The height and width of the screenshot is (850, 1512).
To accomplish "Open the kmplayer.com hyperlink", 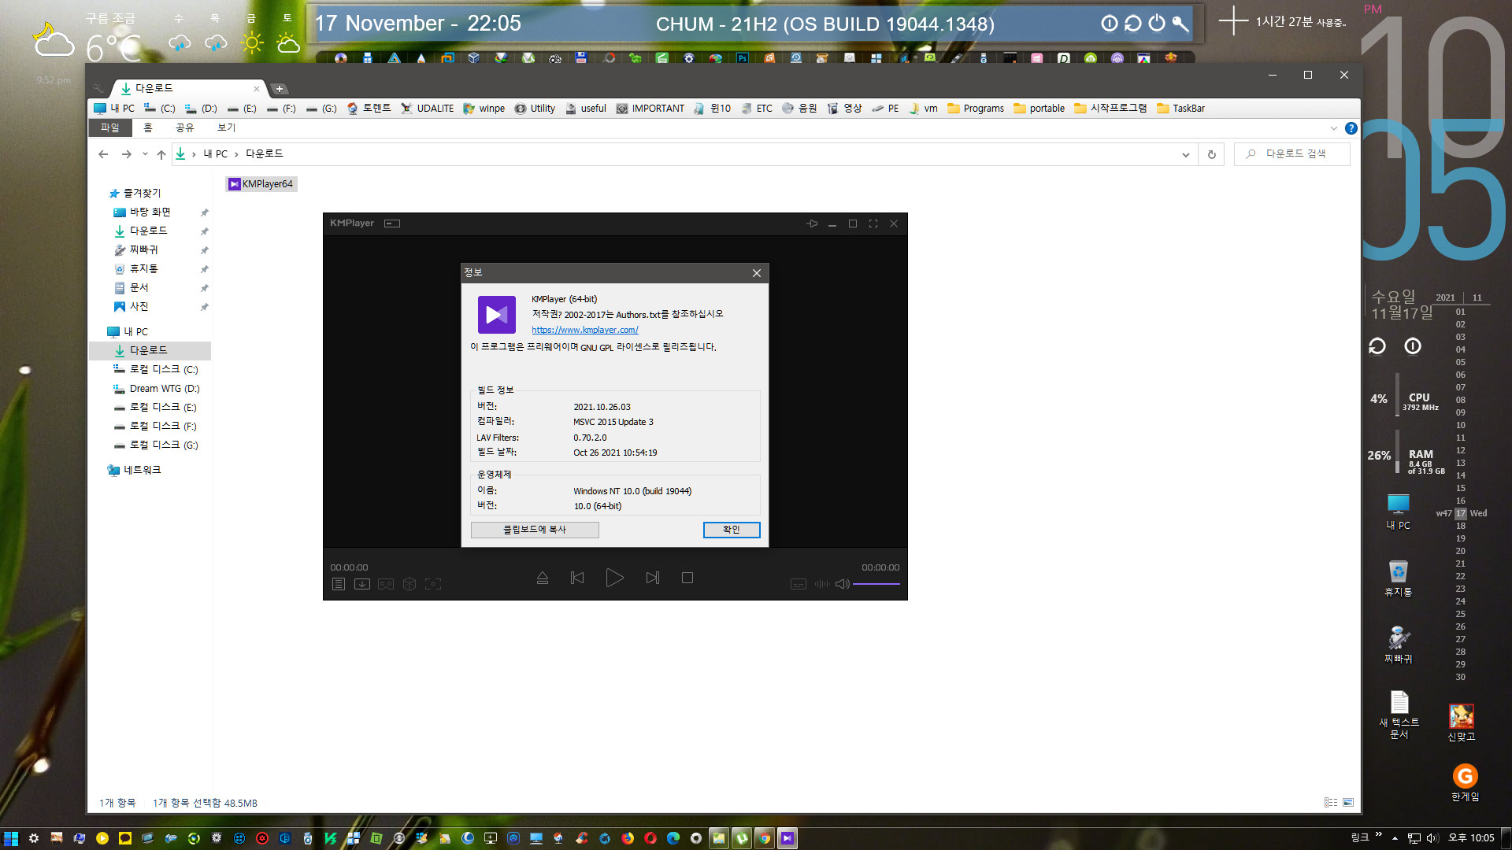I will (x=585, y=330).
